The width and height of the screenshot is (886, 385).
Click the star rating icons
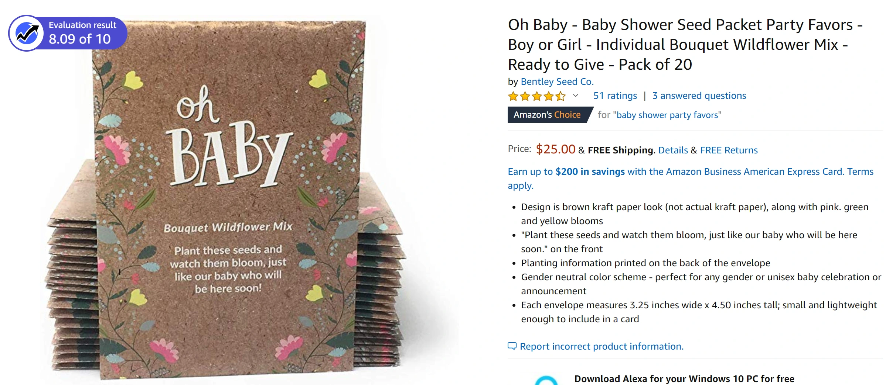point(536,96)
